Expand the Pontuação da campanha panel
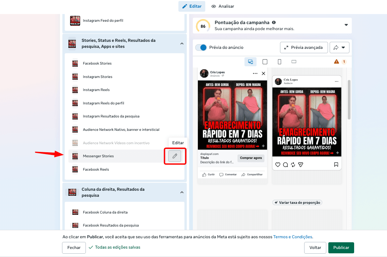387x257 pixels. [346, 25]
